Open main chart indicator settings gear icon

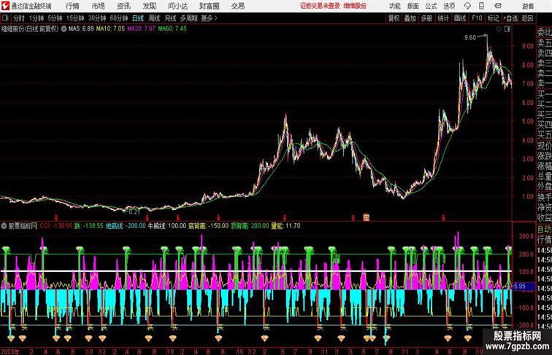click(x=64, y=29)
